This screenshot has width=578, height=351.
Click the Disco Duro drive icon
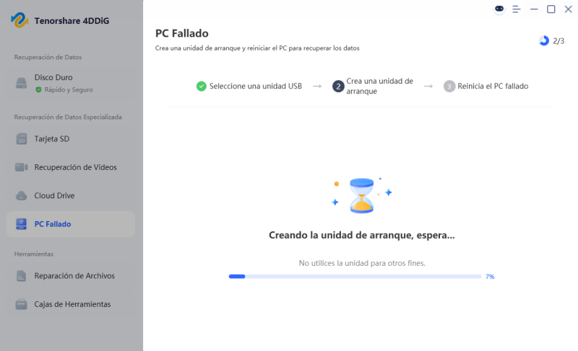point(22,83)
